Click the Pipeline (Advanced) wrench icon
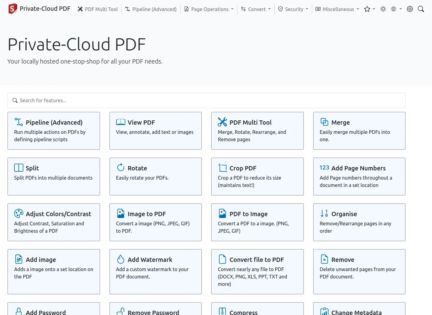Viewport: 432px width, 315px height. (18, 122)
